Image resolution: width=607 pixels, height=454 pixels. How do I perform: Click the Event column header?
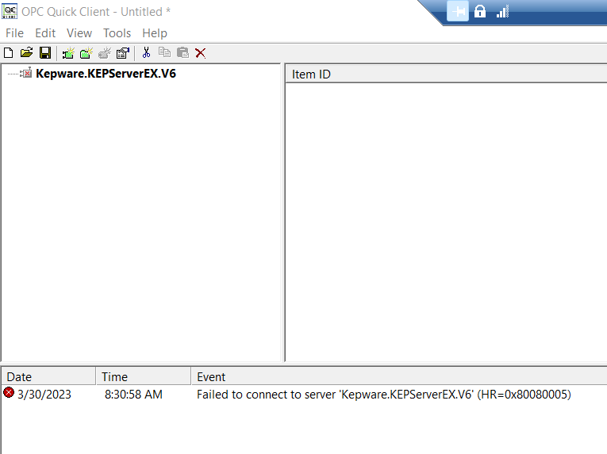(399, 376)
